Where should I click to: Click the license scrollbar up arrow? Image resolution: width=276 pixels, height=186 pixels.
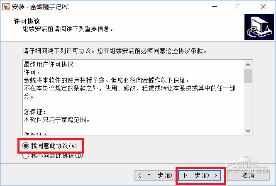tap(248, 65)
